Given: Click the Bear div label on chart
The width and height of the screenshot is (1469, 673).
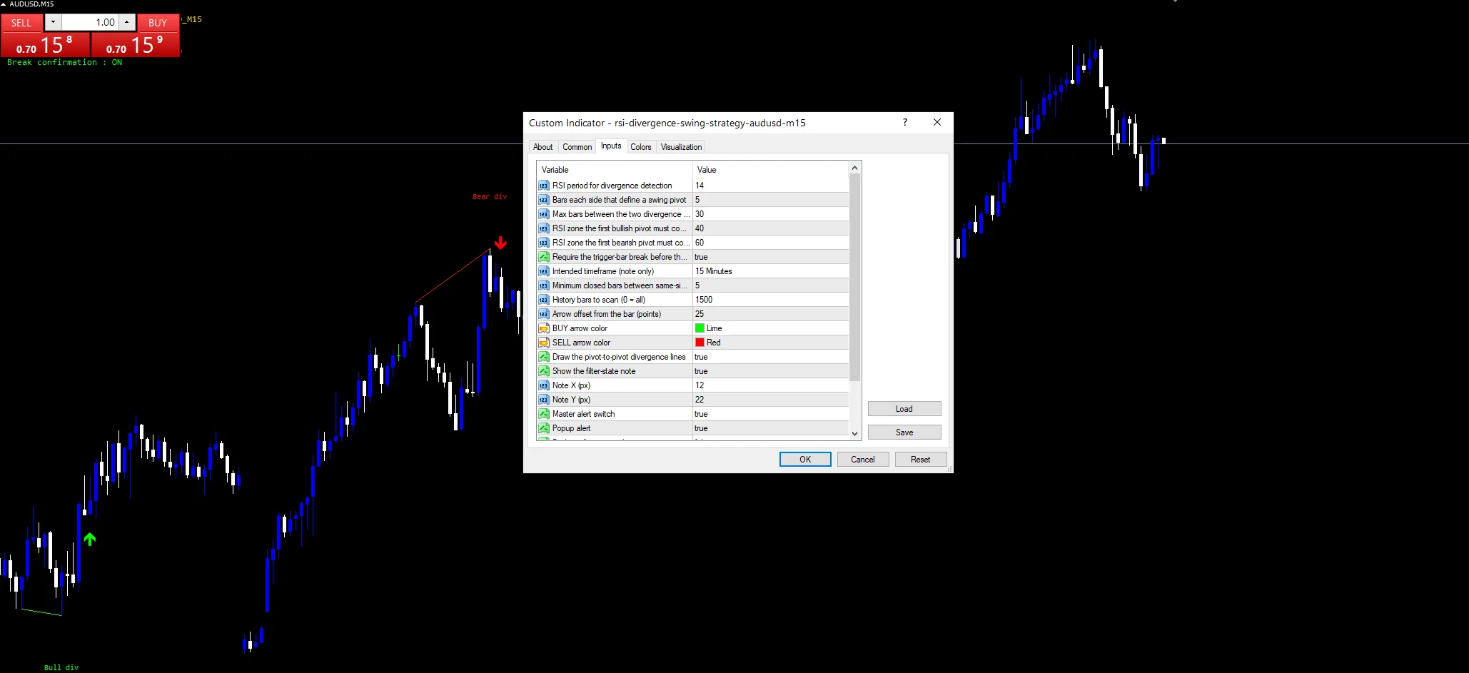Looking at the screenshot, I should pyautogui.click(x=490, y=197).
